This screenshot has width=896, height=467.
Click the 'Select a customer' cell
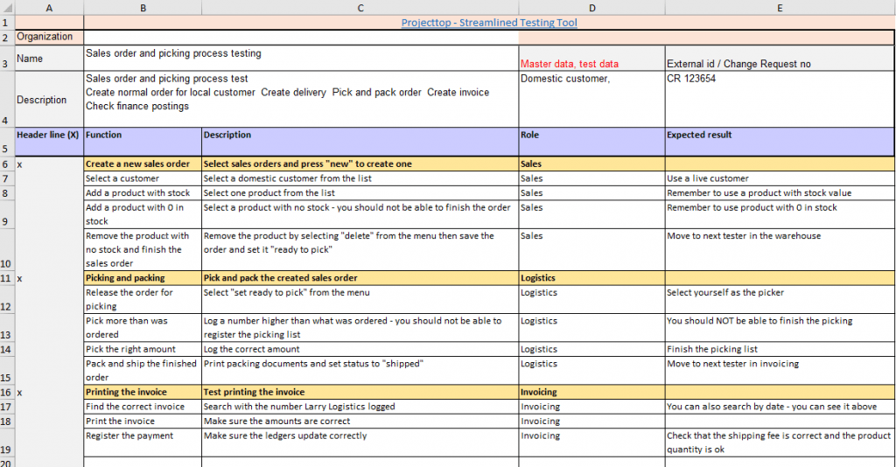pyautogui.click(x=143, y=178)
